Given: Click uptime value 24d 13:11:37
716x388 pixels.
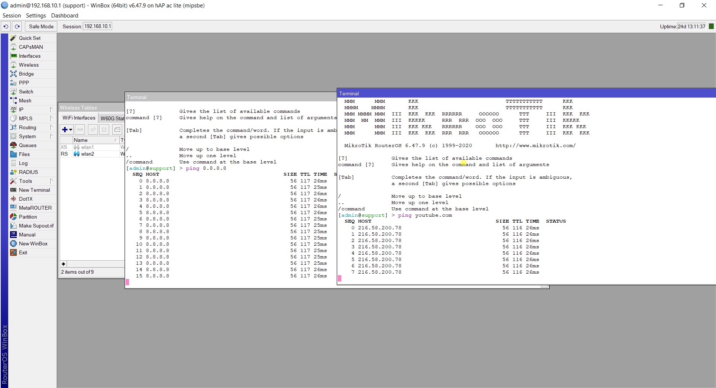Looking at the screenshot, I should pyautogui.click(x=691, y=26).
